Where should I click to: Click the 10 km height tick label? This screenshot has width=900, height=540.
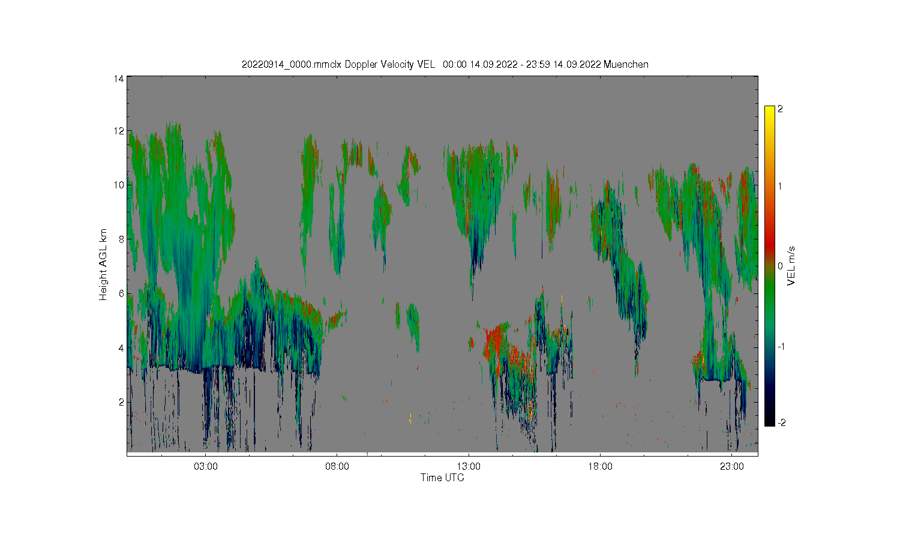(x=119, y=185)
